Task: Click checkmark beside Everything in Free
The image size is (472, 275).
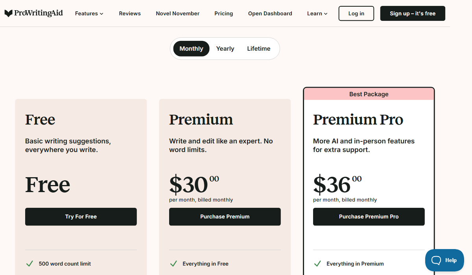Action: 173,264
